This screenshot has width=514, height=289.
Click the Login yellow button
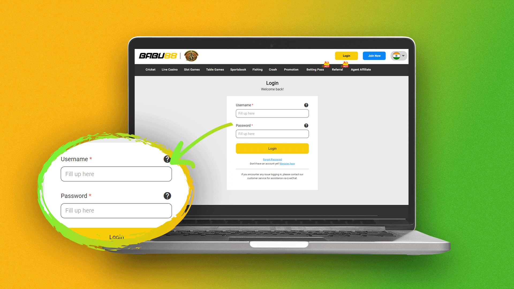pos(272,148)
